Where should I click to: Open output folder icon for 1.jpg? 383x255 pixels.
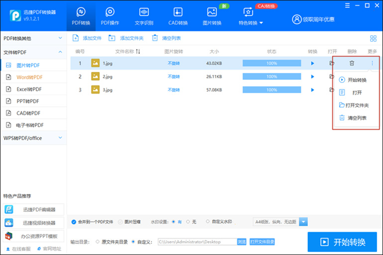[x=331, y=63]
